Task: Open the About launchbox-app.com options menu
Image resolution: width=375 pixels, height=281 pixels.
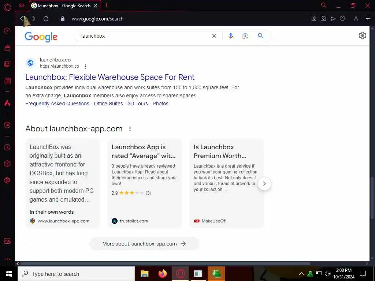Action: 130,129
